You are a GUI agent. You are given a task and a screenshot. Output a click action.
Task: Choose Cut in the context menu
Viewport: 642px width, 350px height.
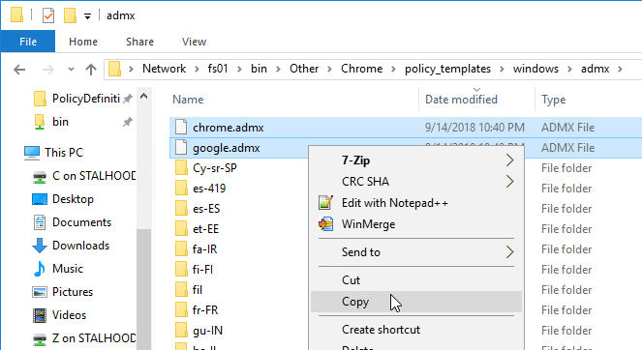pyautogui.click(x=416, y=280)
